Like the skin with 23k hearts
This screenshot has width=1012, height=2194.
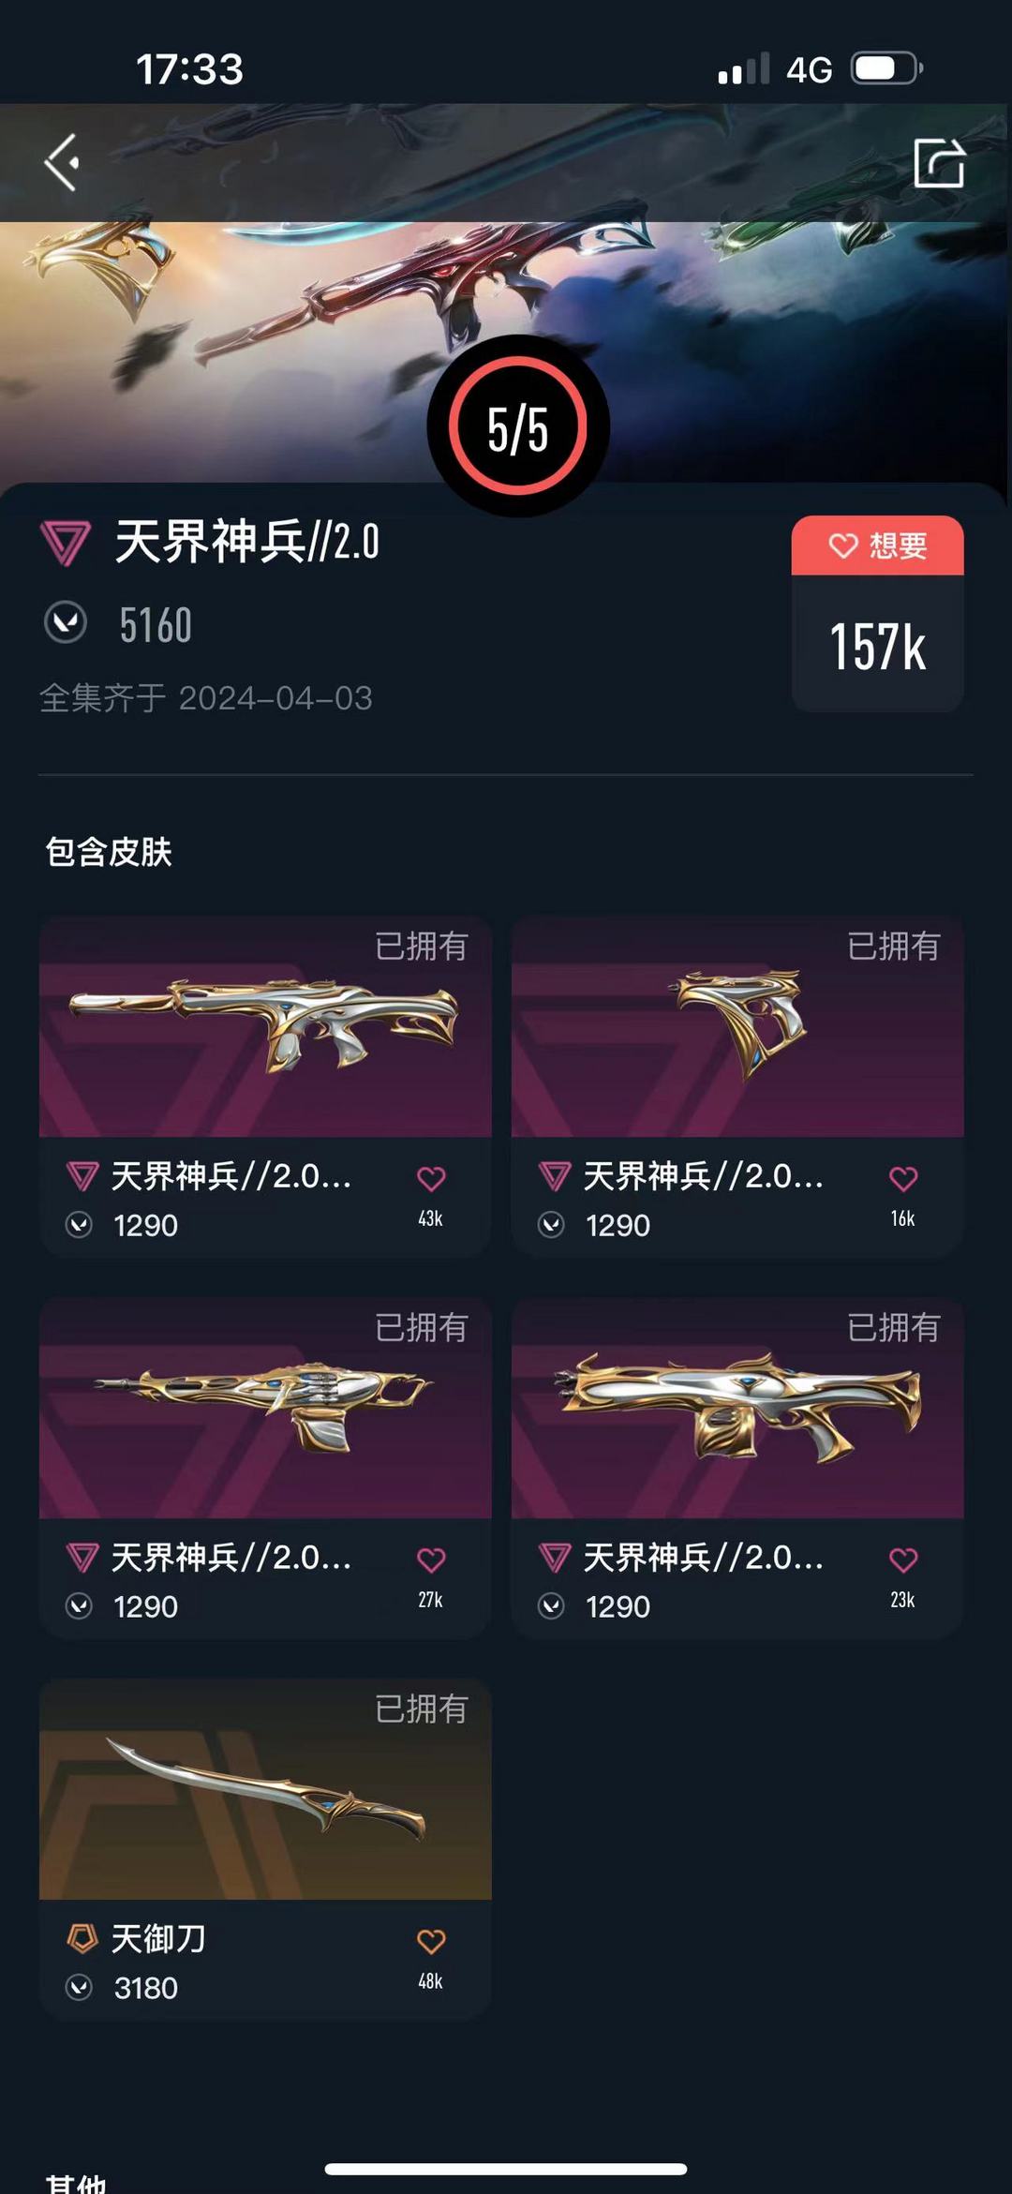coord(903,1560)
